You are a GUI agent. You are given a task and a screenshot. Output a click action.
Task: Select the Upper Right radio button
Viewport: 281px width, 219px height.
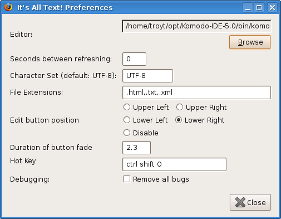(x=180, y=107)
